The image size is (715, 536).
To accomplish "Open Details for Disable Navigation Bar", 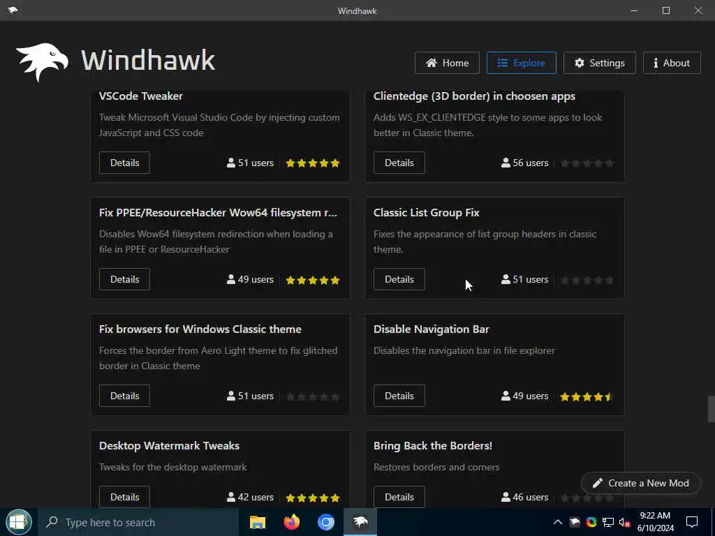I will coord(399,396).
